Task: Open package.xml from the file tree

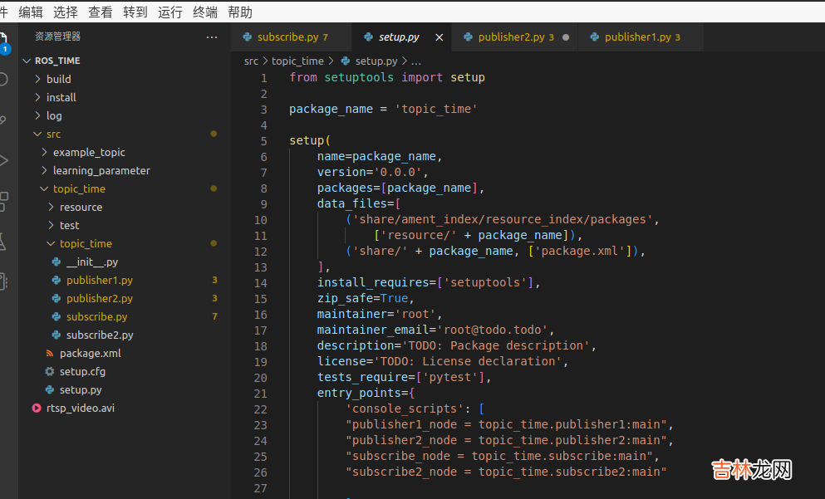Action: pos(90,353)
